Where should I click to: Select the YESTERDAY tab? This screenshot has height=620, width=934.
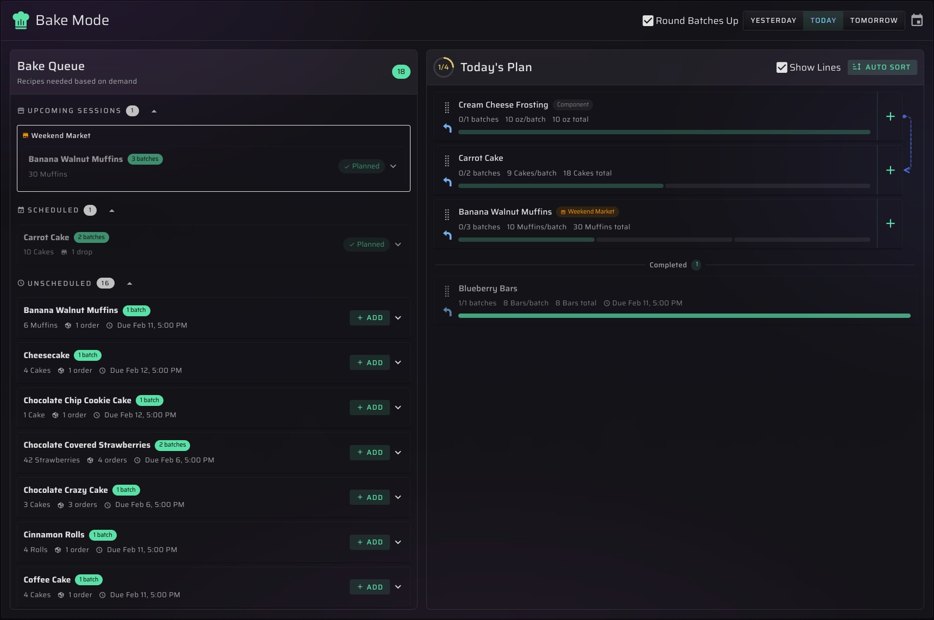point(773,20)
